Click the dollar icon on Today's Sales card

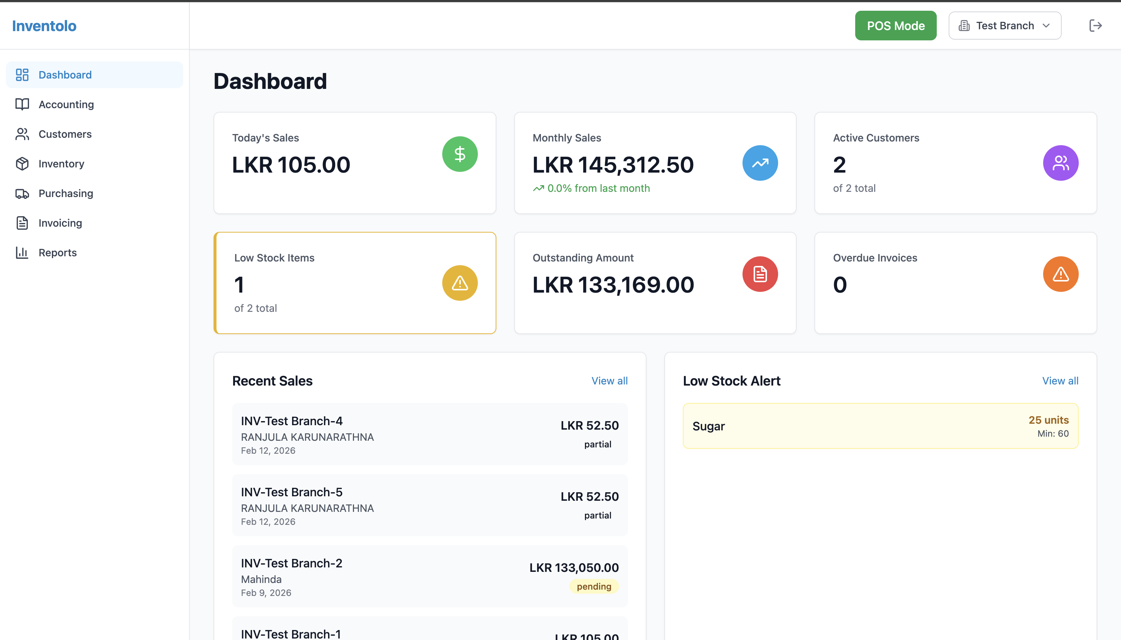click(459, 154)
